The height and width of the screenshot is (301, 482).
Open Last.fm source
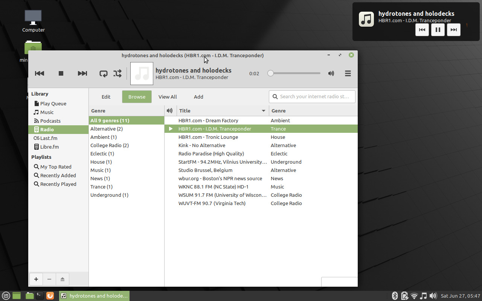(58, 138)
